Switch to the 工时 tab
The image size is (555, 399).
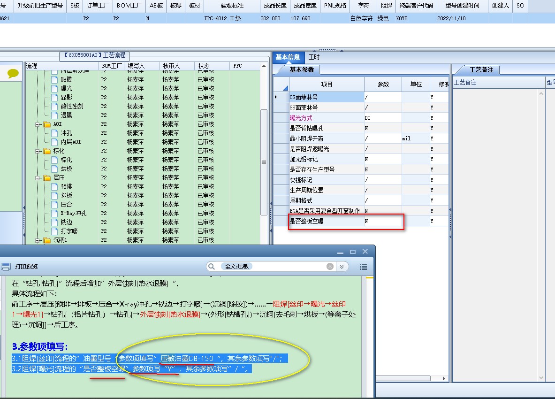(x=313, y=57)
